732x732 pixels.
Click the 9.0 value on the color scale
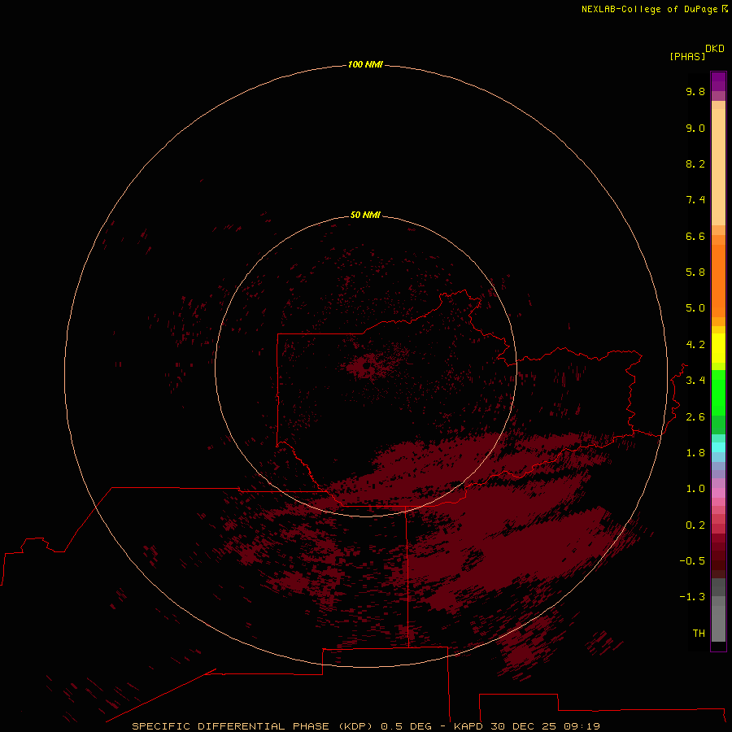(x=695, y=128)
